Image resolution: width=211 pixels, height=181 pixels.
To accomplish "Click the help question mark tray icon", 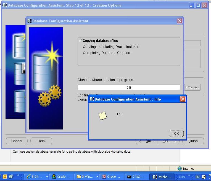I will [x=204, y=177].
